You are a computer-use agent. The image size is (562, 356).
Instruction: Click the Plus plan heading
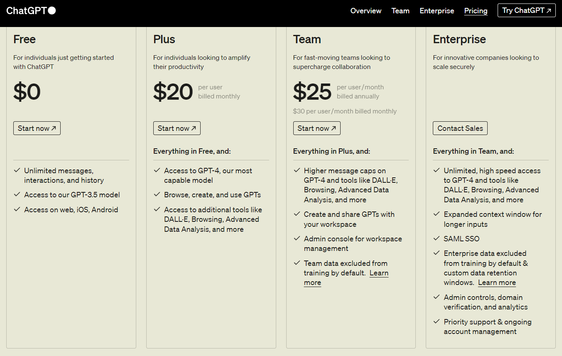(x=164, y=39)
